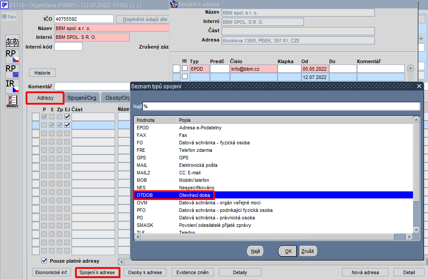Toggle the S checkbox in highlighted address row
Viewport: 428px width, 279px height.
click(52, 125)
